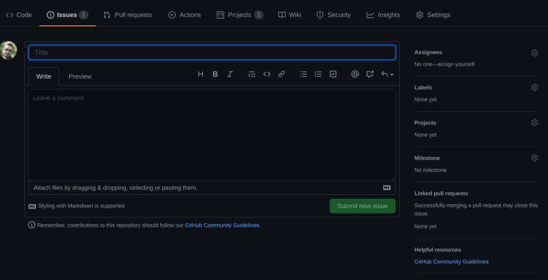
Task: Click the Markdown icon beside Styling with Markdown
Action: tap(32, 206)
